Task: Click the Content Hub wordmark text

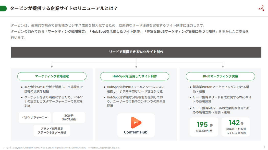Action: [136, 132]
